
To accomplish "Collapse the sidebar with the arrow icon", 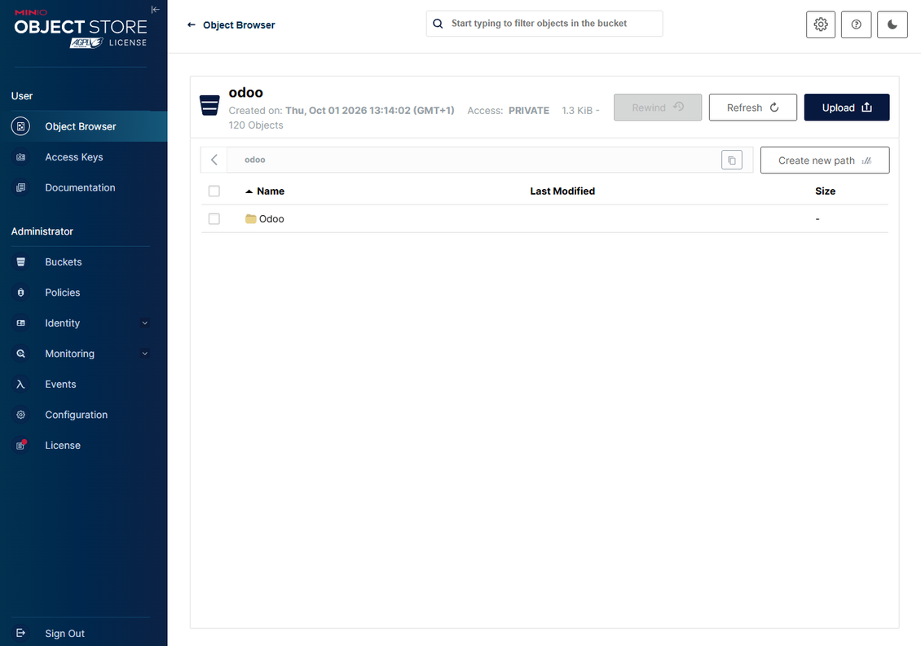I will tap(155, 10).
